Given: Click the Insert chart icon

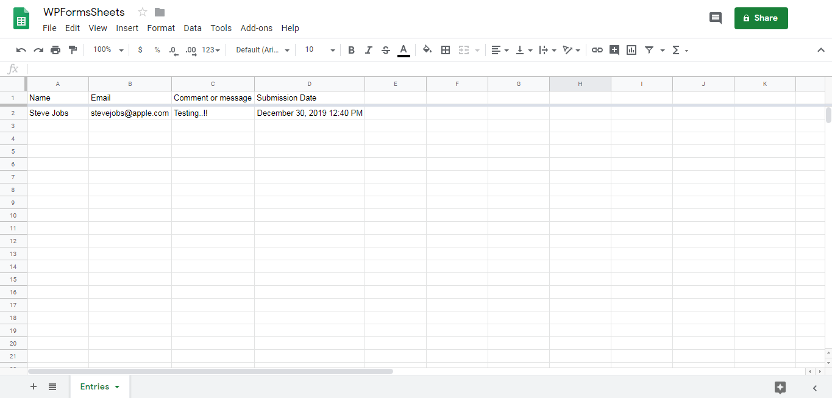Looking at the screenshot, I should coord(631,50).
